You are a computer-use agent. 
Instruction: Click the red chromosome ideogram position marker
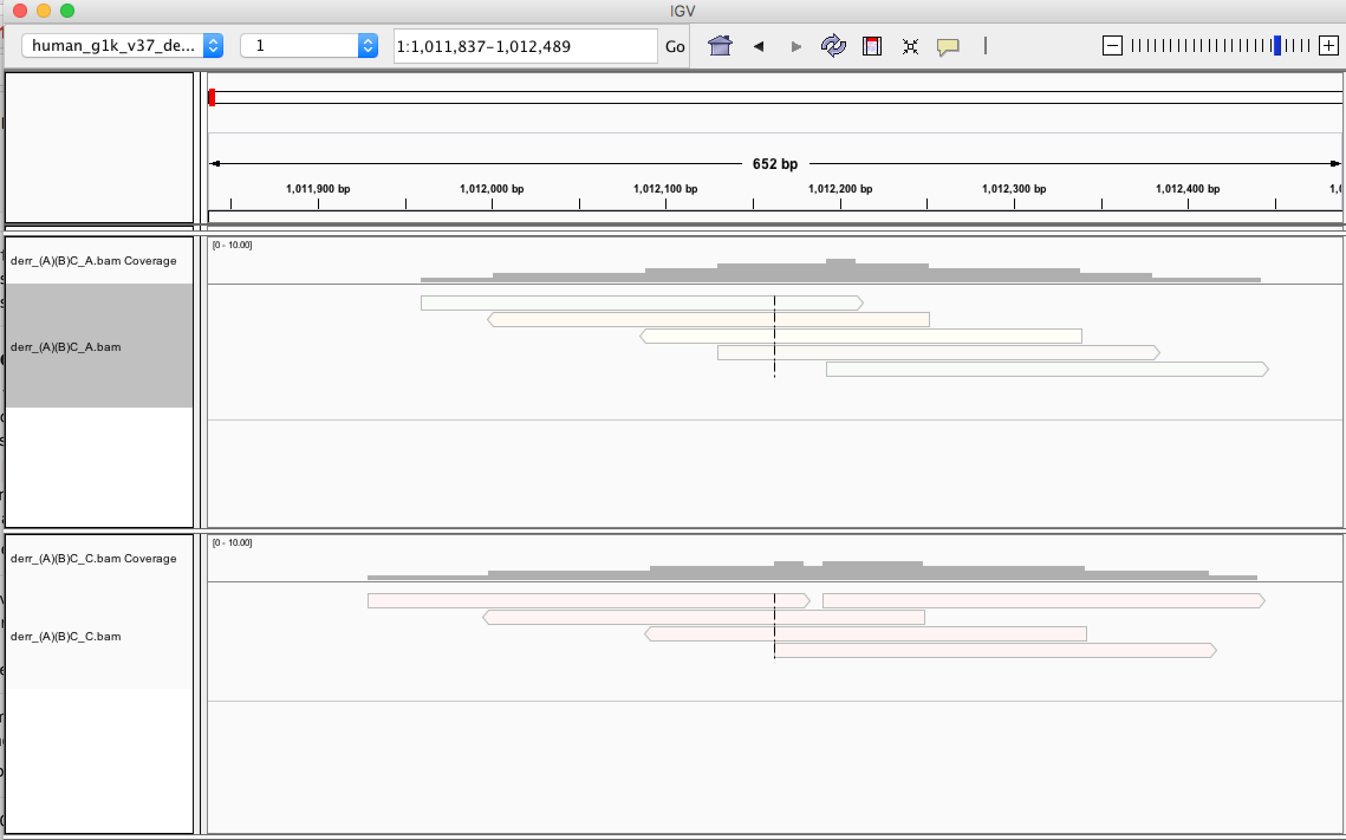point(212,97)
